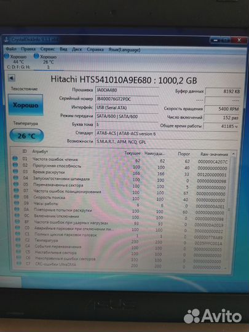249x332 pixels.
Task: Click the power-on count 152 раз
Action: (x=222, y=117)
